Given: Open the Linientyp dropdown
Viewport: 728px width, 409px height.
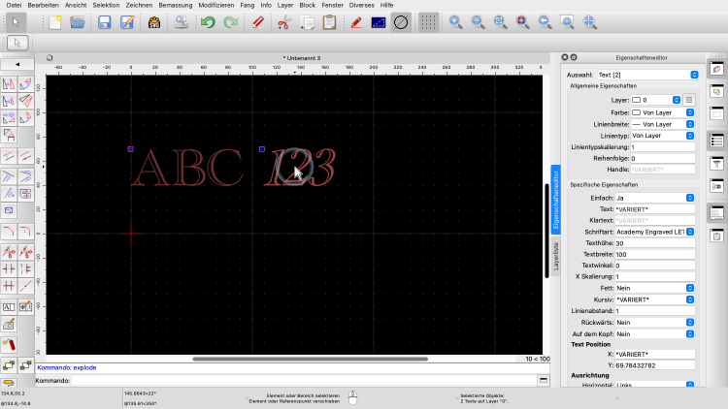Looking at the screenshot, I should pyautogui.click(x=662, y=136).
